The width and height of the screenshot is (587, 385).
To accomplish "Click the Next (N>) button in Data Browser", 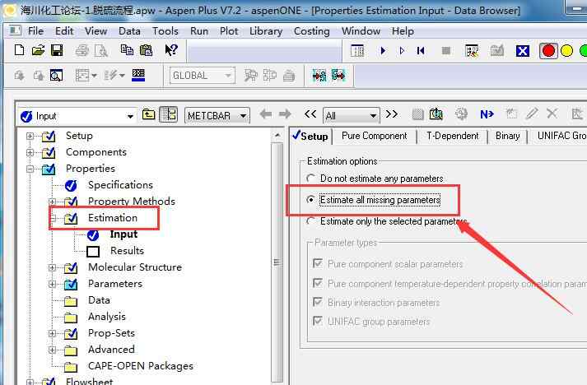I will click(487, 114).
